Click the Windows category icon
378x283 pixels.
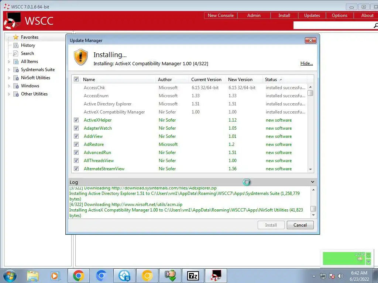(x=16, y=86)
